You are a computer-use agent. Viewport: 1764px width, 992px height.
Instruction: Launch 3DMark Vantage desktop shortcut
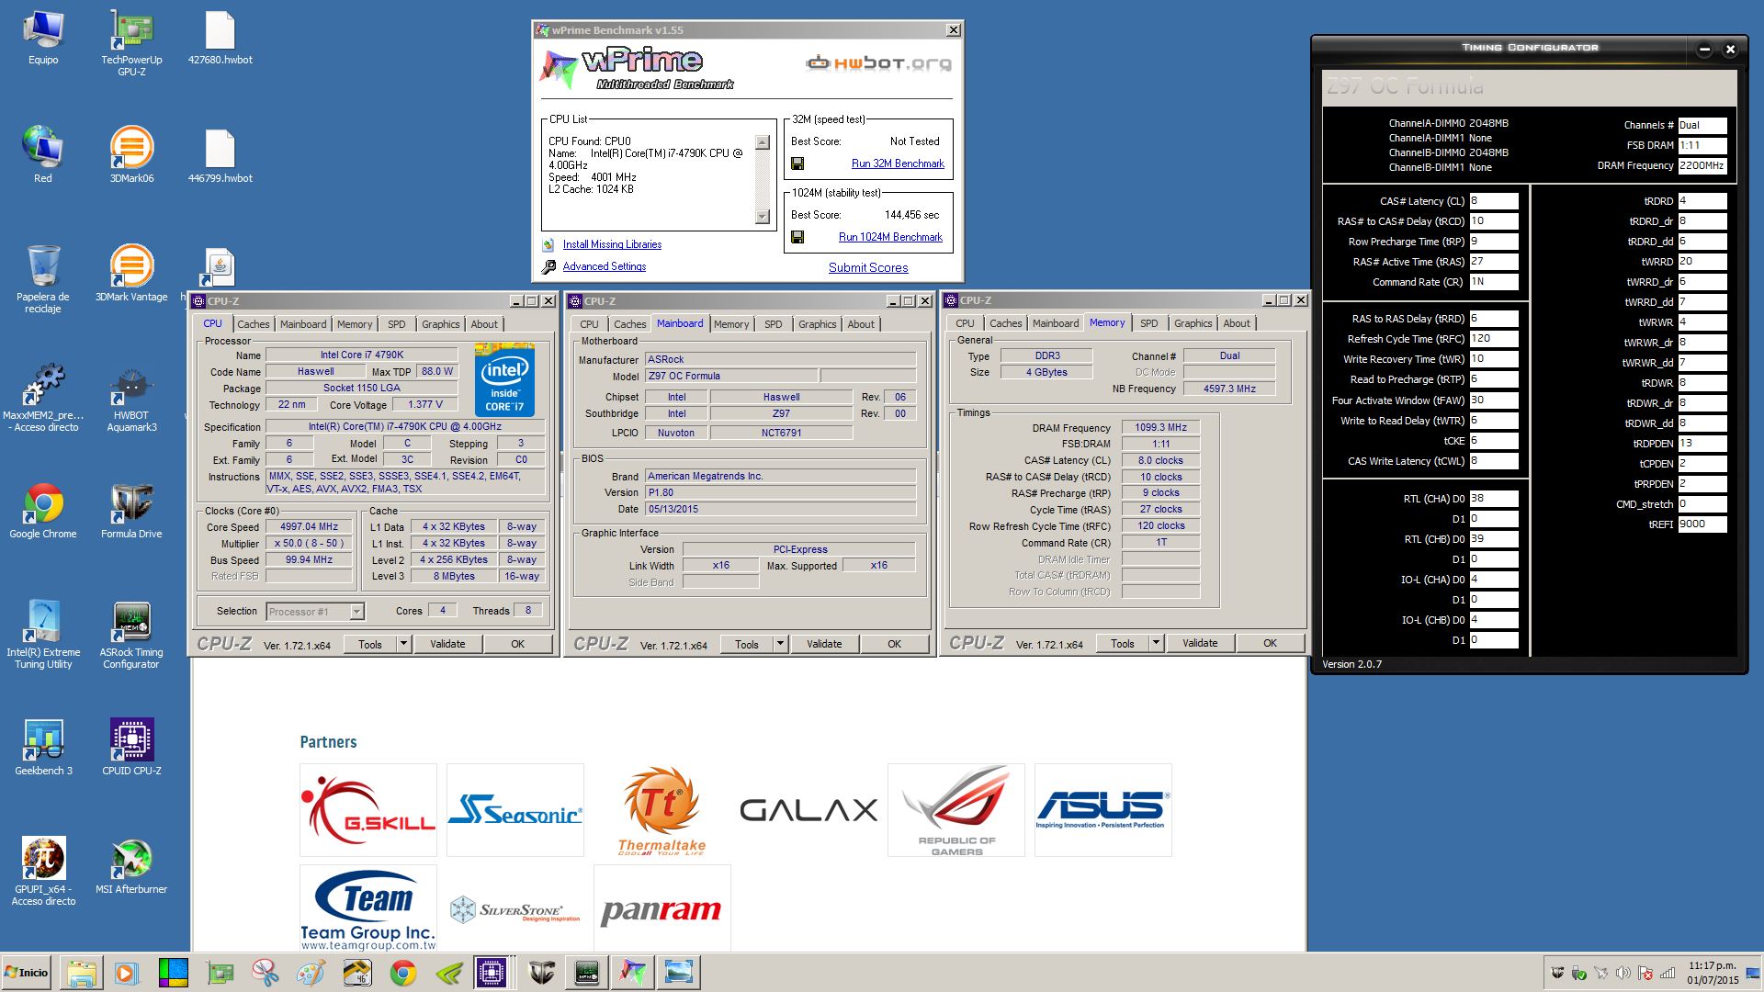131,273
